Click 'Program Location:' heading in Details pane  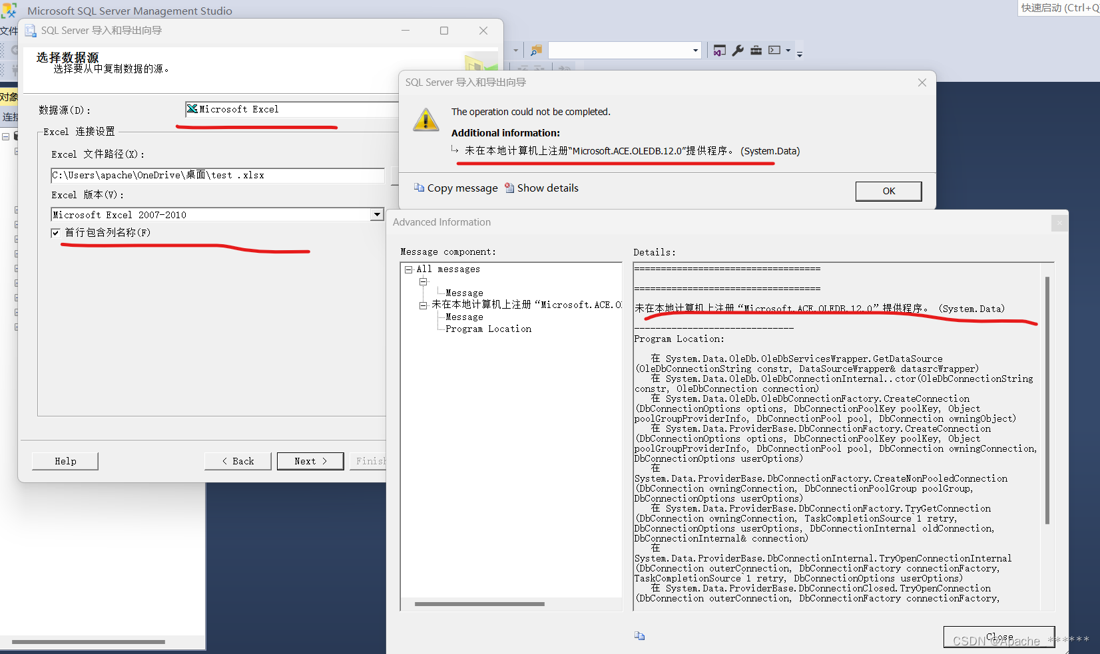tap(679, 339)
